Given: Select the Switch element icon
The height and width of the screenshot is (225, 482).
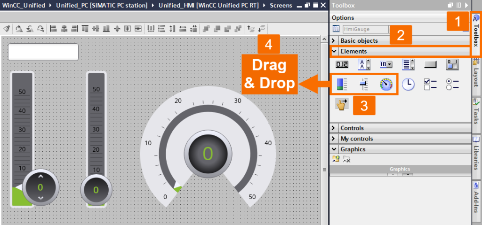Looking at the screenshot, I should pos(452,64).
